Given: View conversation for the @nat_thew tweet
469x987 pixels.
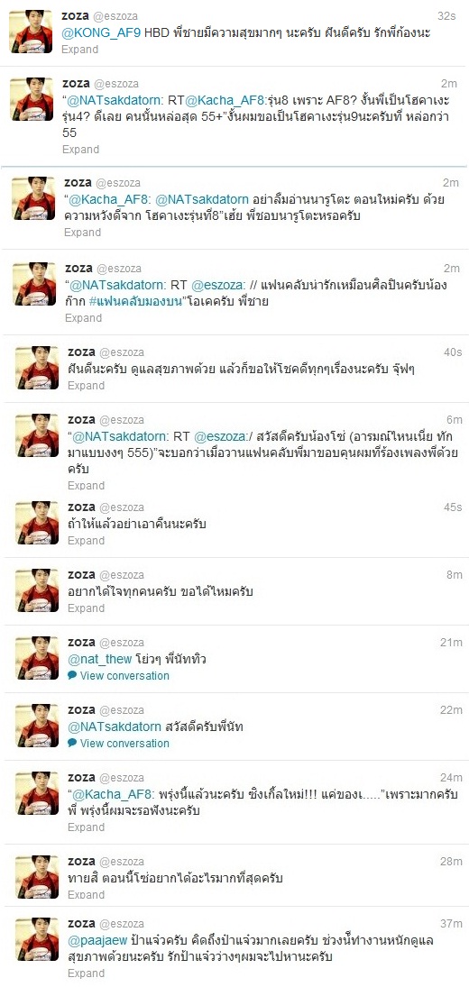Looking at the screenshot, I should coord(124,675).
